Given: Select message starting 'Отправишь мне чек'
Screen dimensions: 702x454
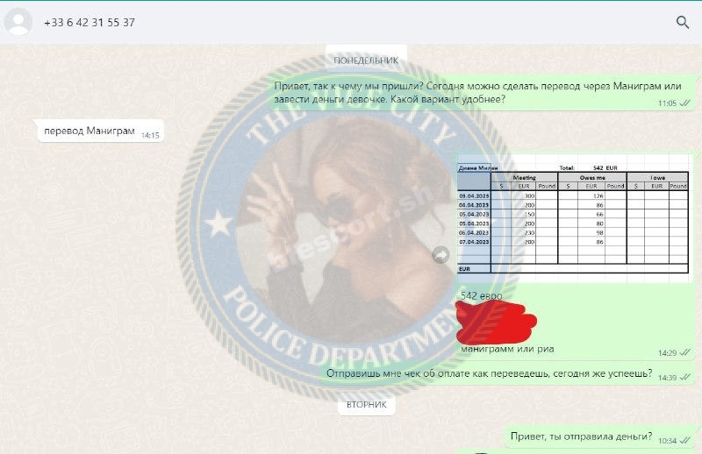Looking at the screenshot, I should (x=489, y=373).
